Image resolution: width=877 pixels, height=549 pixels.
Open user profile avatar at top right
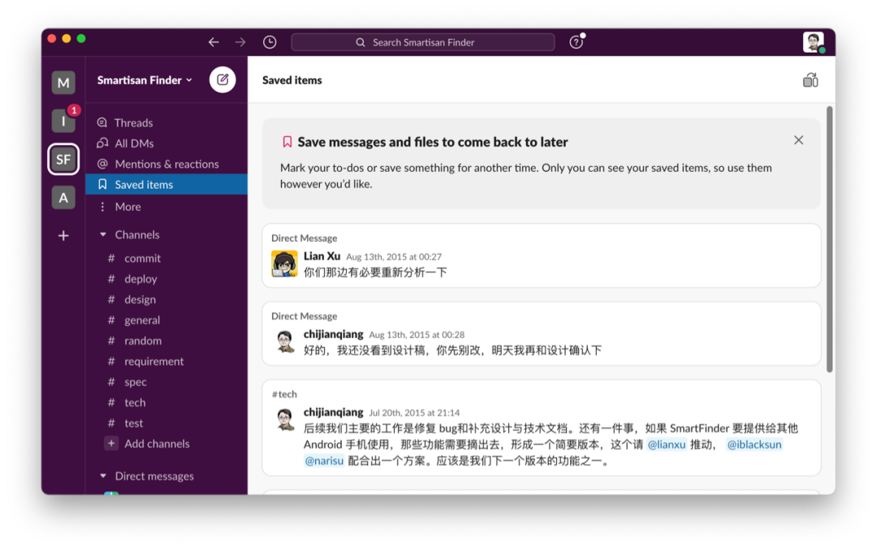[x=813, y=42]
